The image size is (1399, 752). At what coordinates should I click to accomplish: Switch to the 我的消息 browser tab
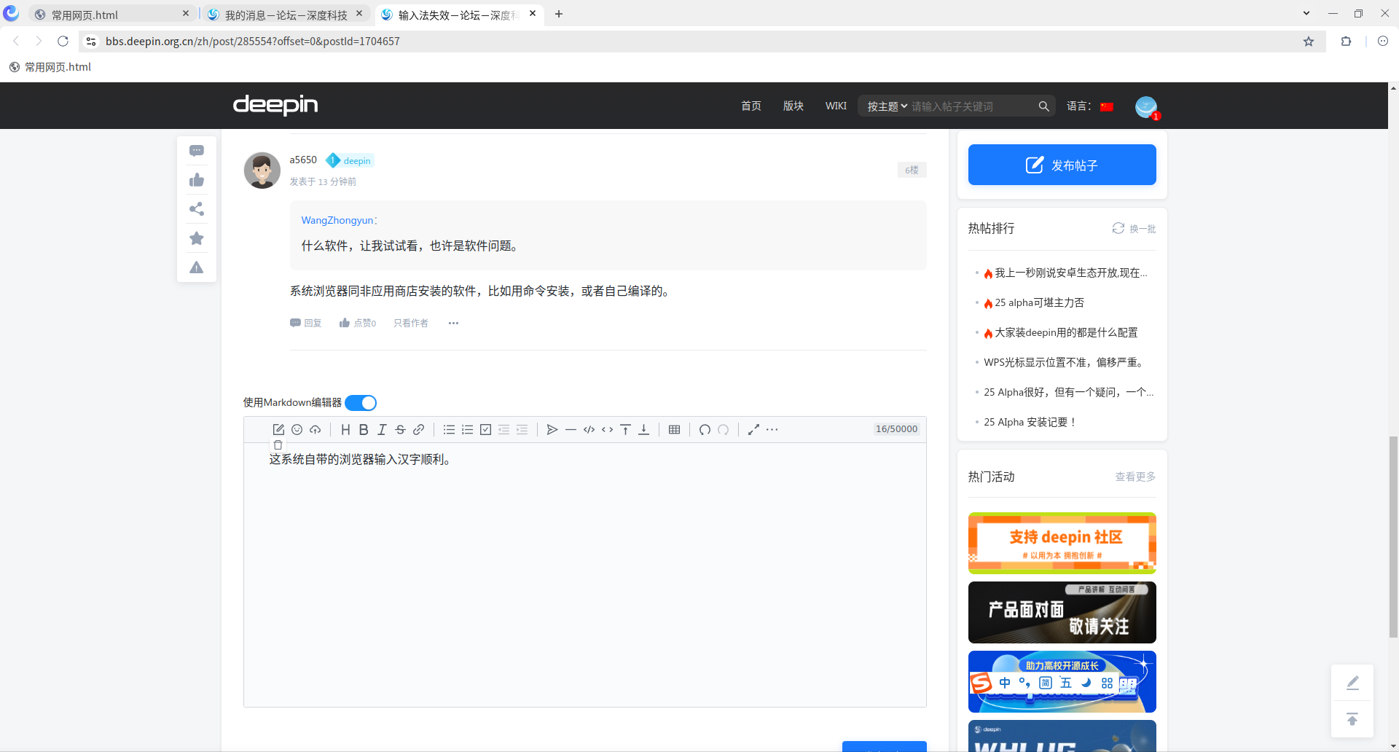point(286,15)
